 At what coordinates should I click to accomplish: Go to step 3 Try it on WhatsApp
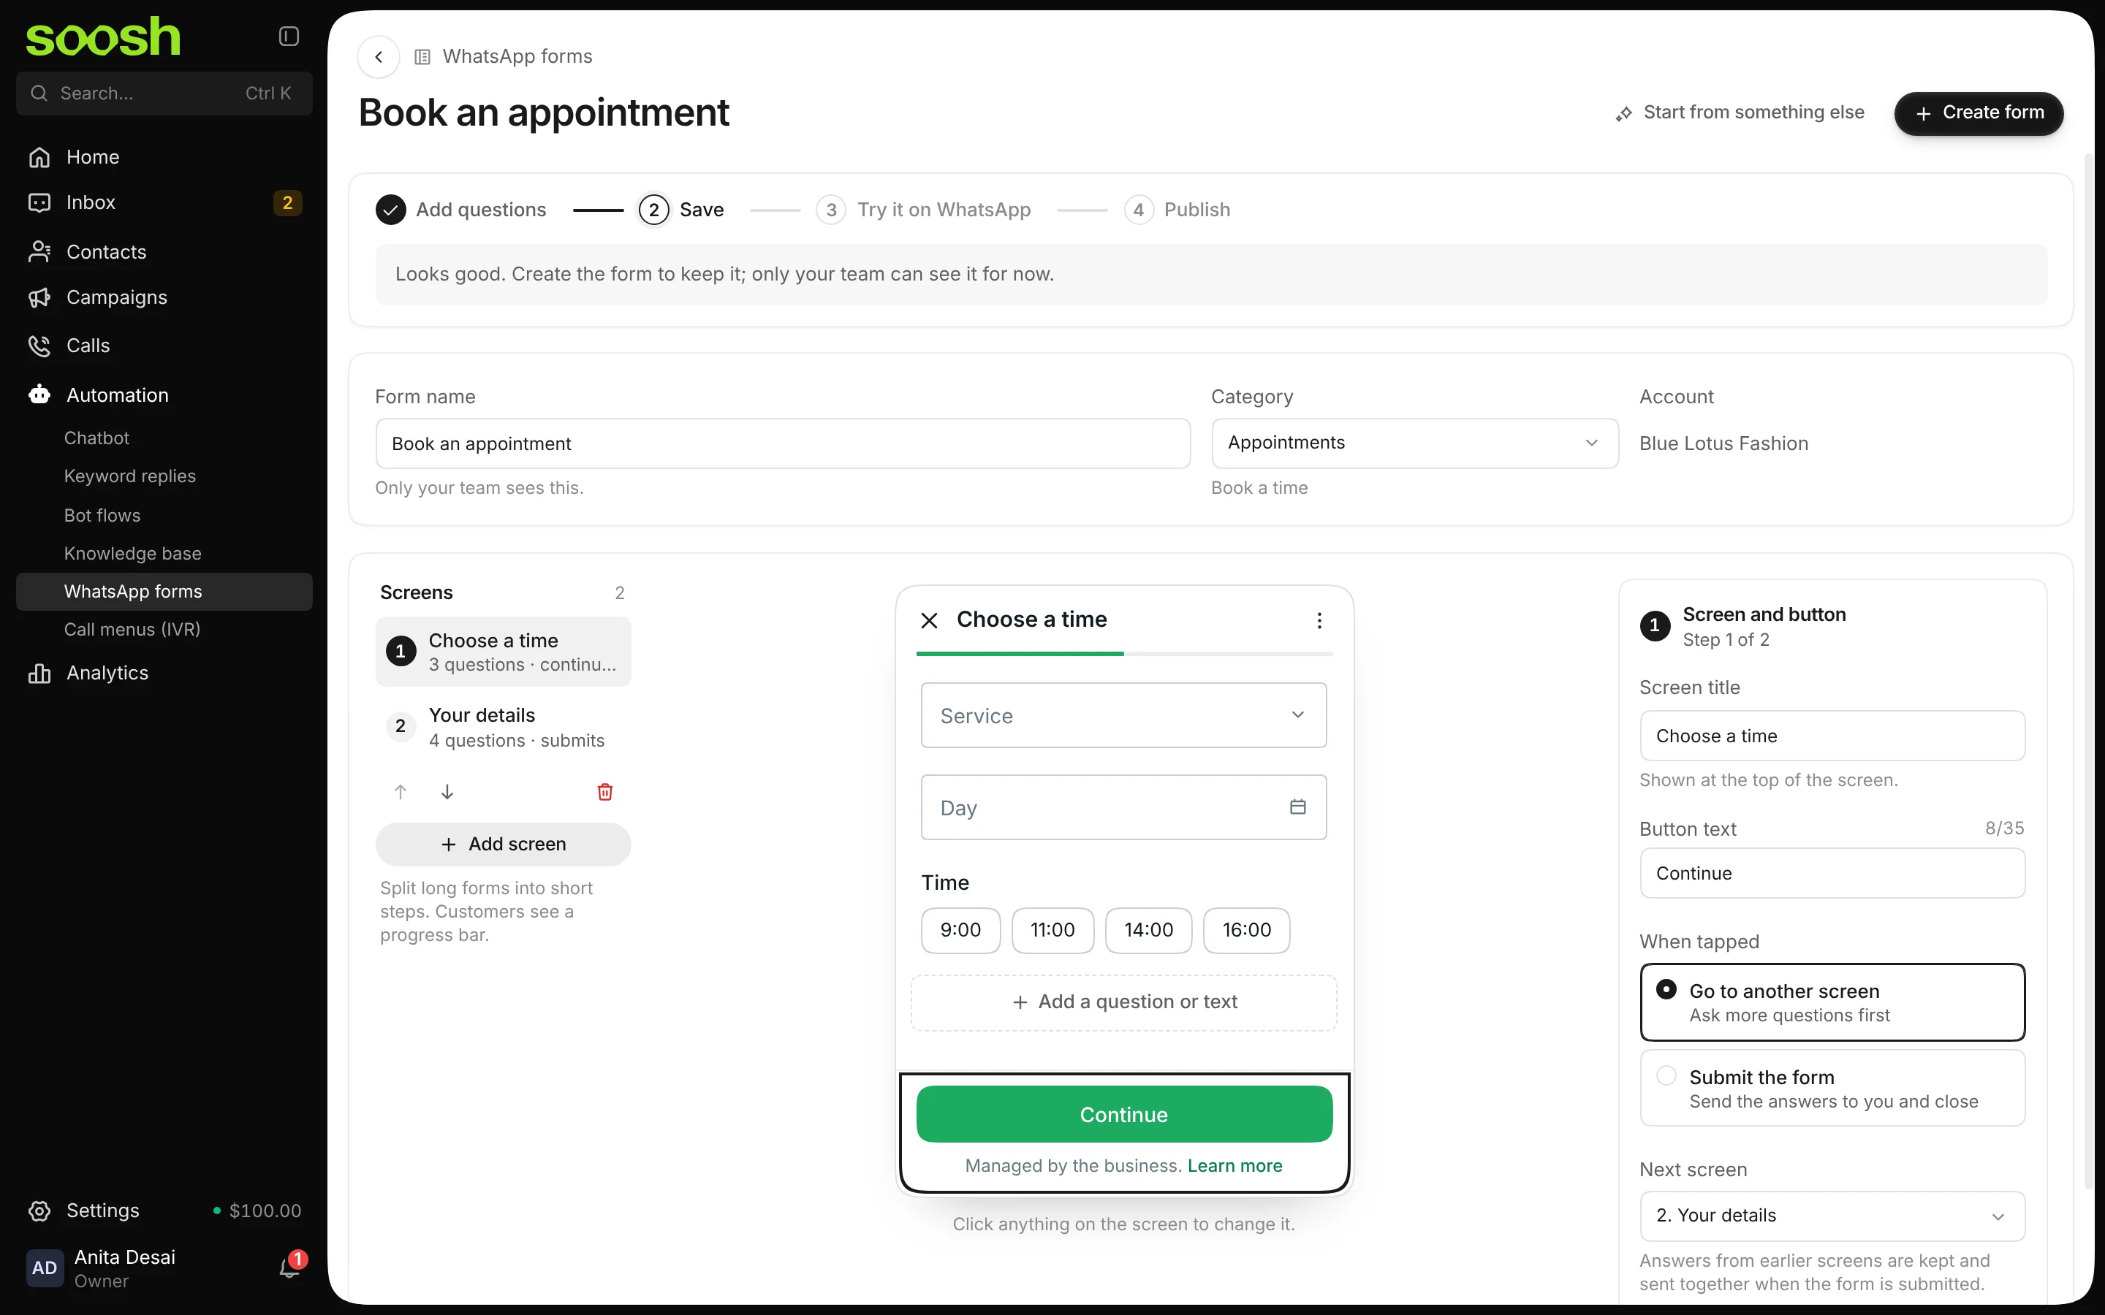(x=924, y=210)
